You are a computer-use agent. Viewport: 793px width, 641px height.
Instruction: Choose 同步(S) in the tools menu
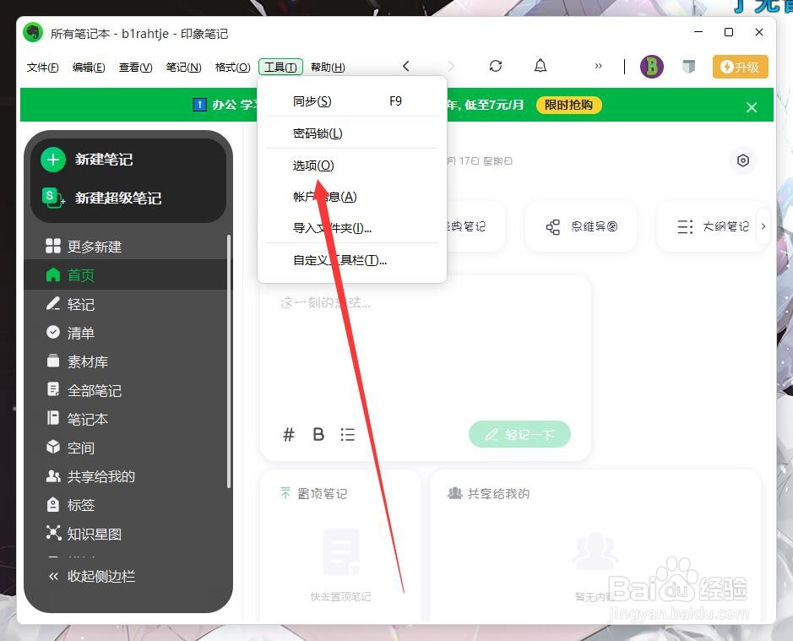point(352,101)
